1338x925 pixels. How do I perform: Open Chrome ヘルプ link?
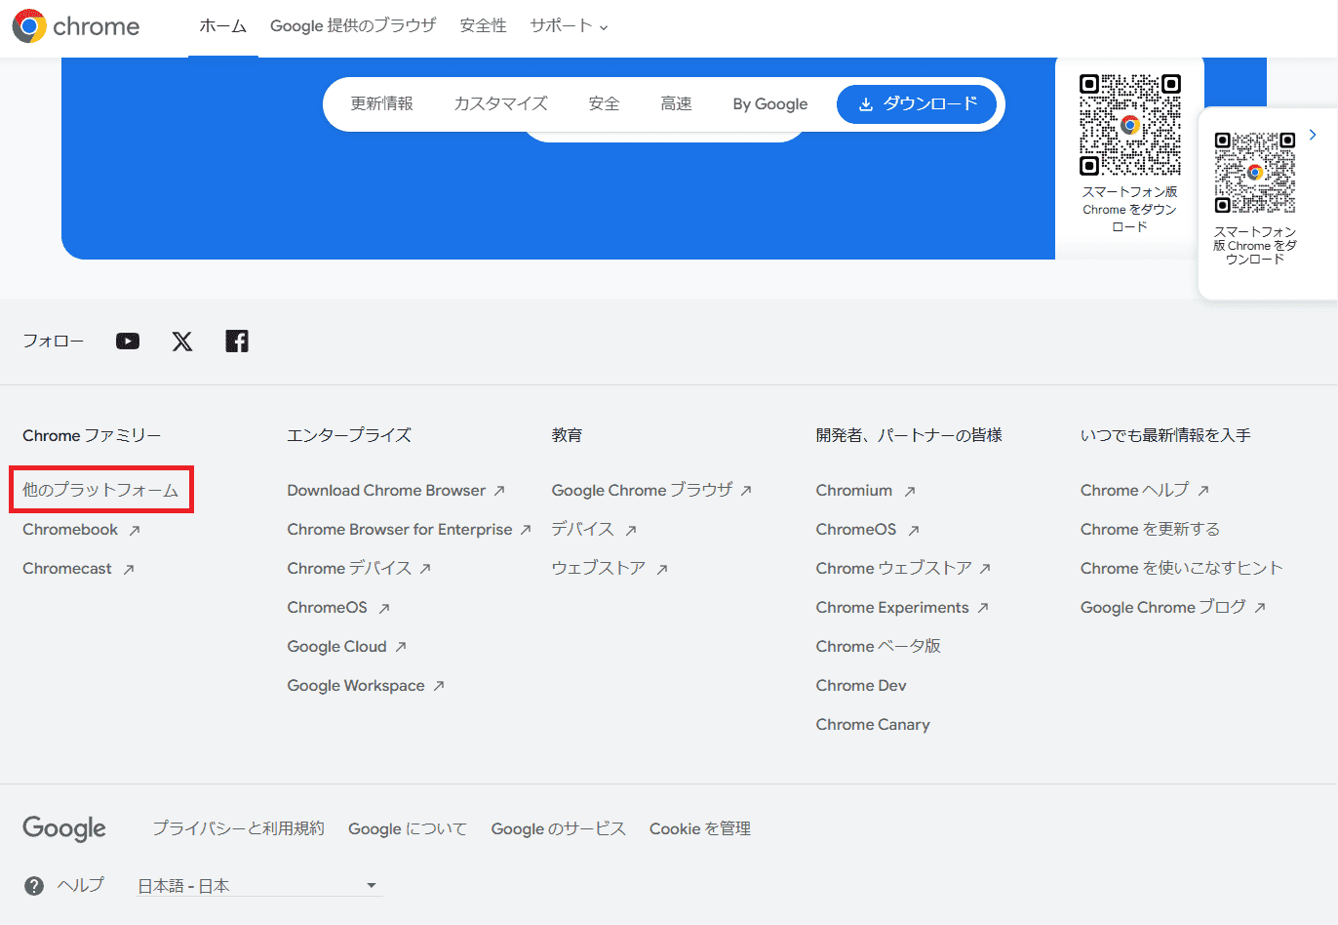pos(1146,491)
